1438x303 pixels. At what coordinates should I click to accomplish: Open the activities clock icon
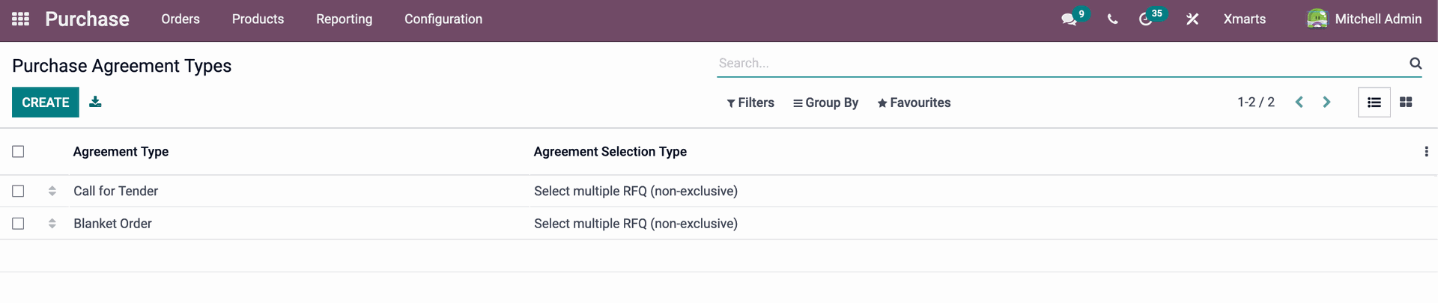(1145, 19)
